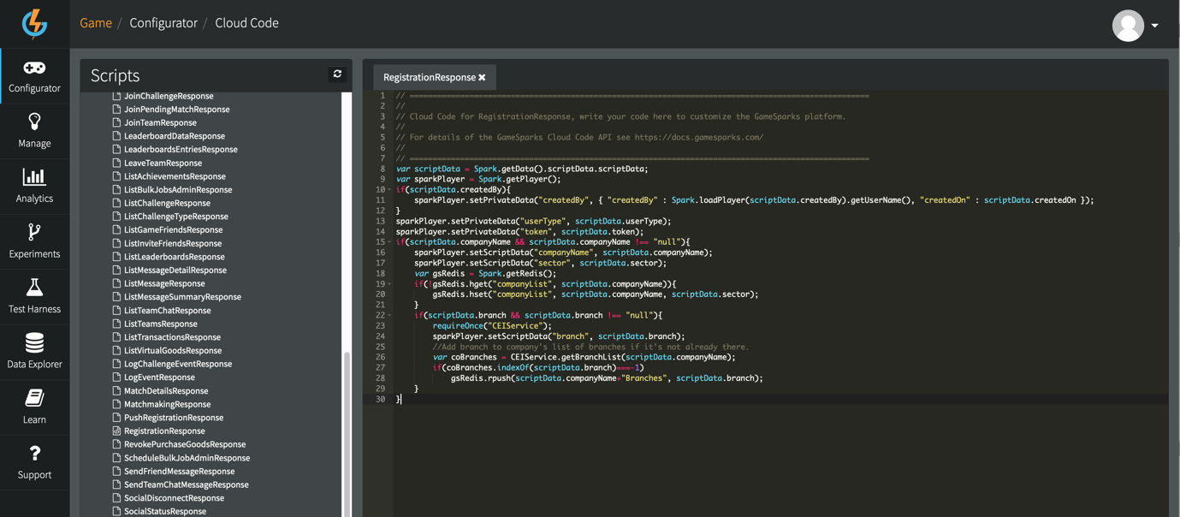Click the Configurator breadcrumb
Viewport: 1180px width, 517px height.
tap(163, 23)
